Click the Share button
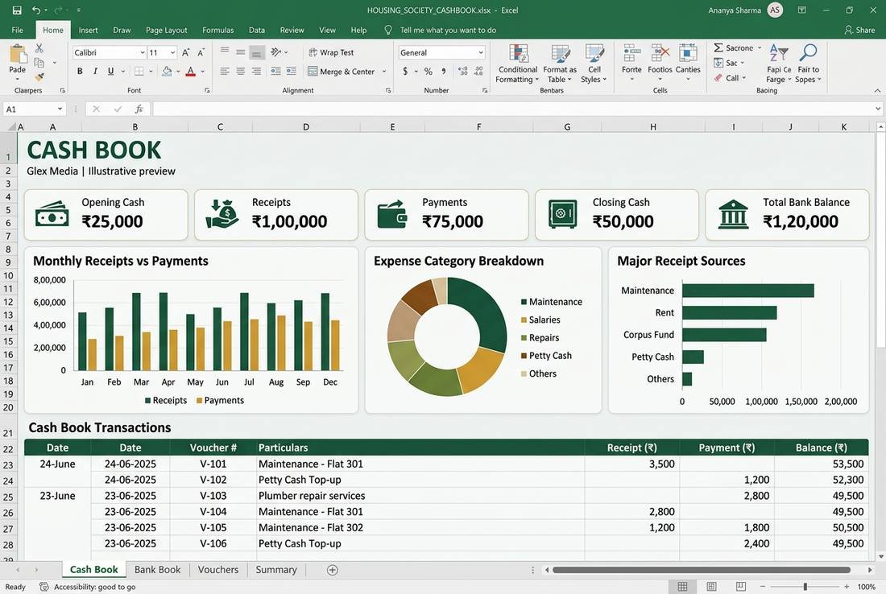 point(859,30)
